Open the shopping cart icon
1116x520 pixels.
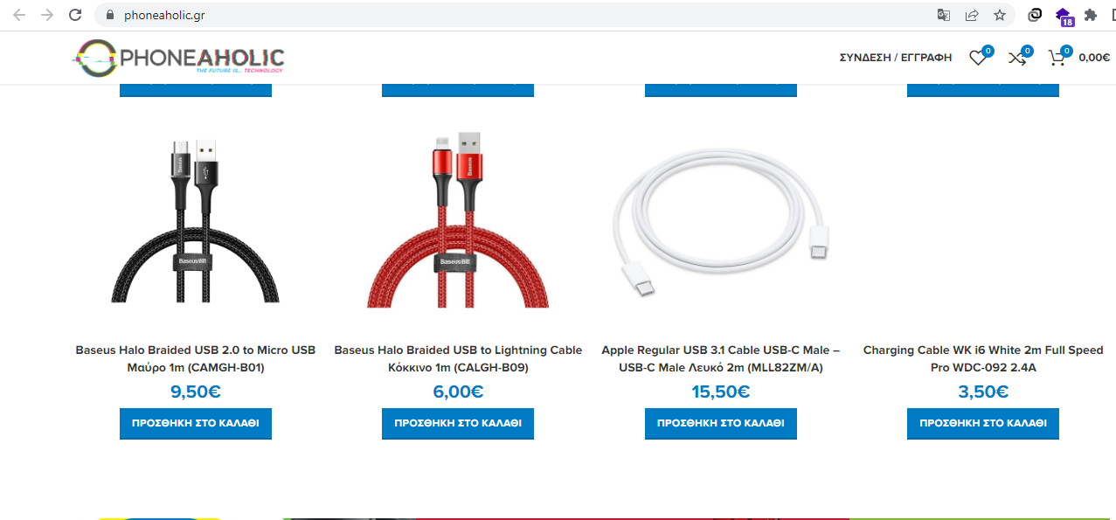coord(1057,59)
